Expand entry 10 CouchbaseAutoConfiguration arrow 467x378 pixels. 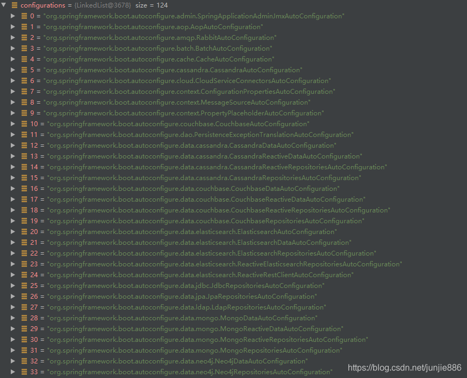click(13, 124)
